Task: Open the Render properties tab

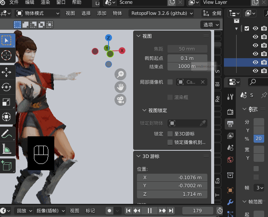Action: pos(230,112)
